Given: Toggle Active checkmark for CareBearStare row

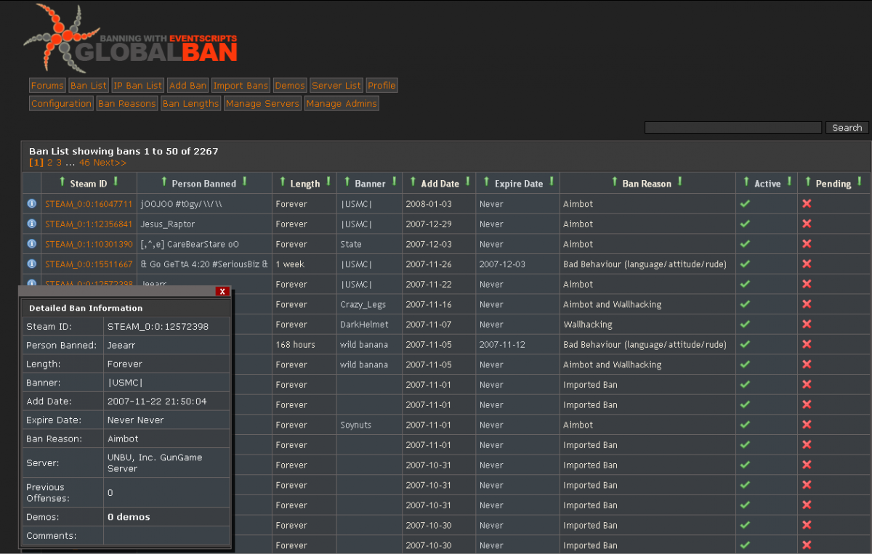Looking at the screenshot, I should click(745, 244).
